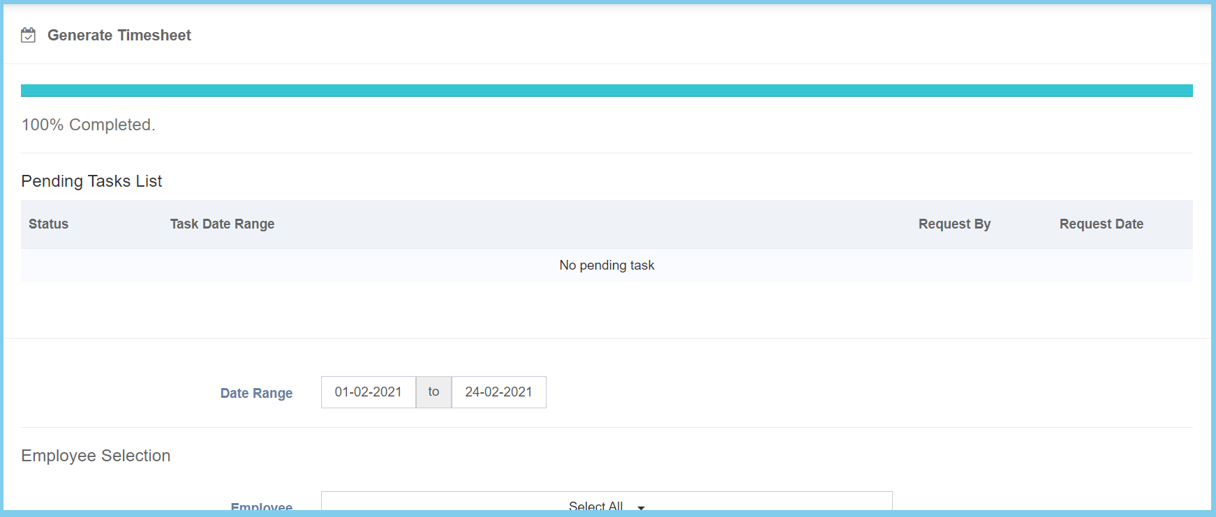
Task: Open the end date field 24-02-2021
Action: 498,392
